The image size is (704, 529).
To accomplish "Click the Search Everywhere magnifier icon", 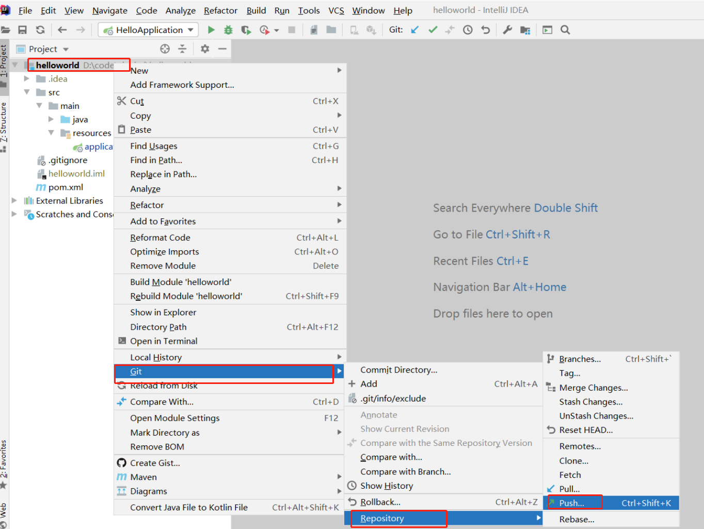I will coord(565,30).
